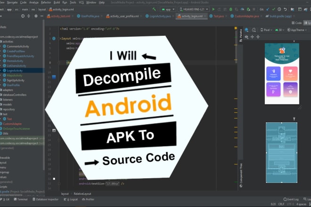Open the AppTheme dropdown
Image resolution: width=311 pixels, height=207 pixels.
tap(297, 30)
